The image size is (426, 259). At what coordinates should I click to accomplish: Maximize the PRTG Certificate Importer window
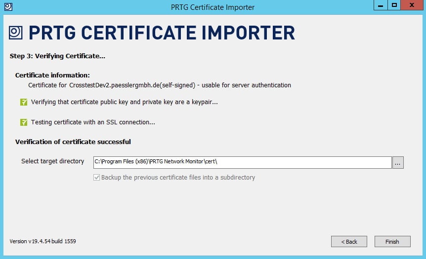(x=394, y=5)
